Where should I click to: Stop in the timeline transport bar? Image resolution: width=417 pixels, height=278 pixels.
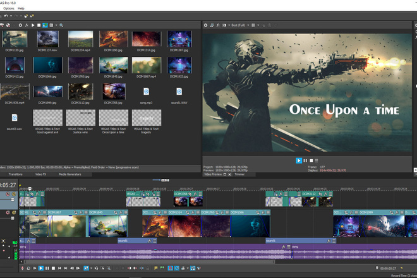[x=53, y=268]
